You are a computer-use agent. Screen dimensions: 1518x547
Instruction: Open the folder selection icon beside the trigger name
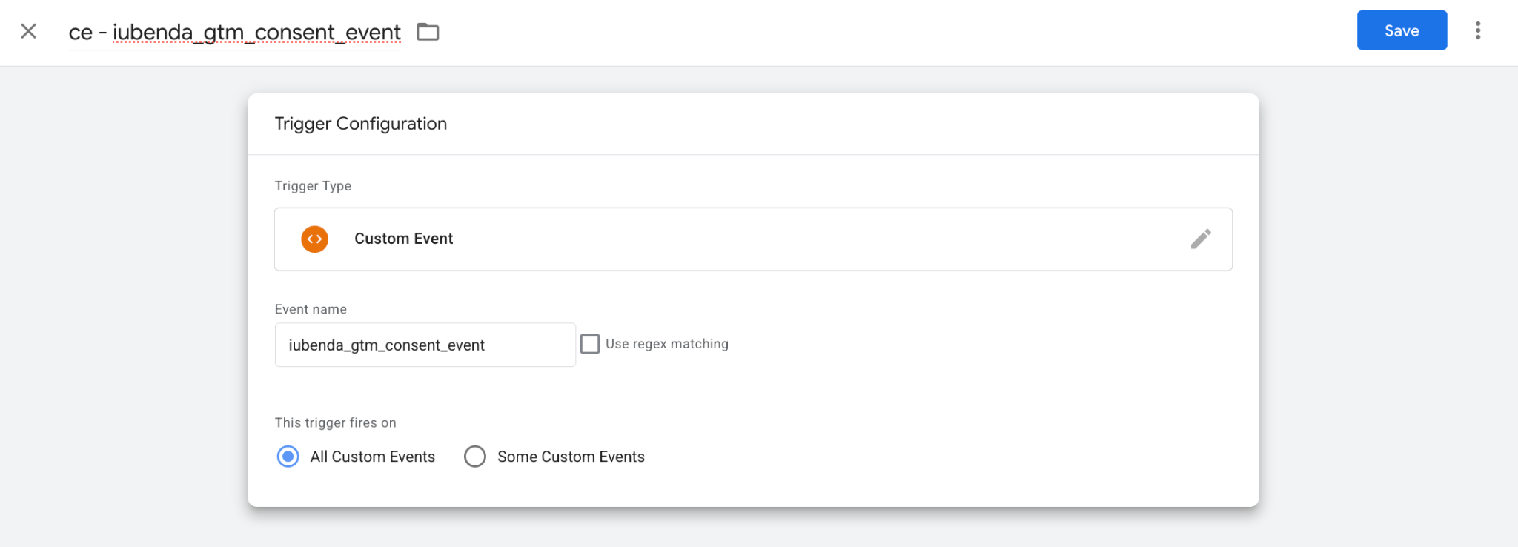click(428, 32)
